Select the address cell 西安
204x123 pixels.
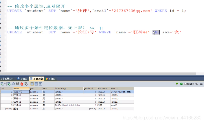pyautogui.click(x=104, y=105)
